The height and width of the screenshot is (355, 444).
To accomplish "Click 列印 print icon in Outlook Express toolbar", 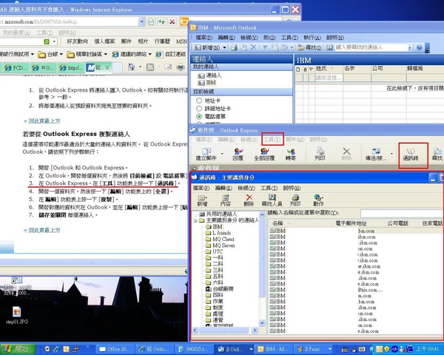I will click(x=320, y=155).
